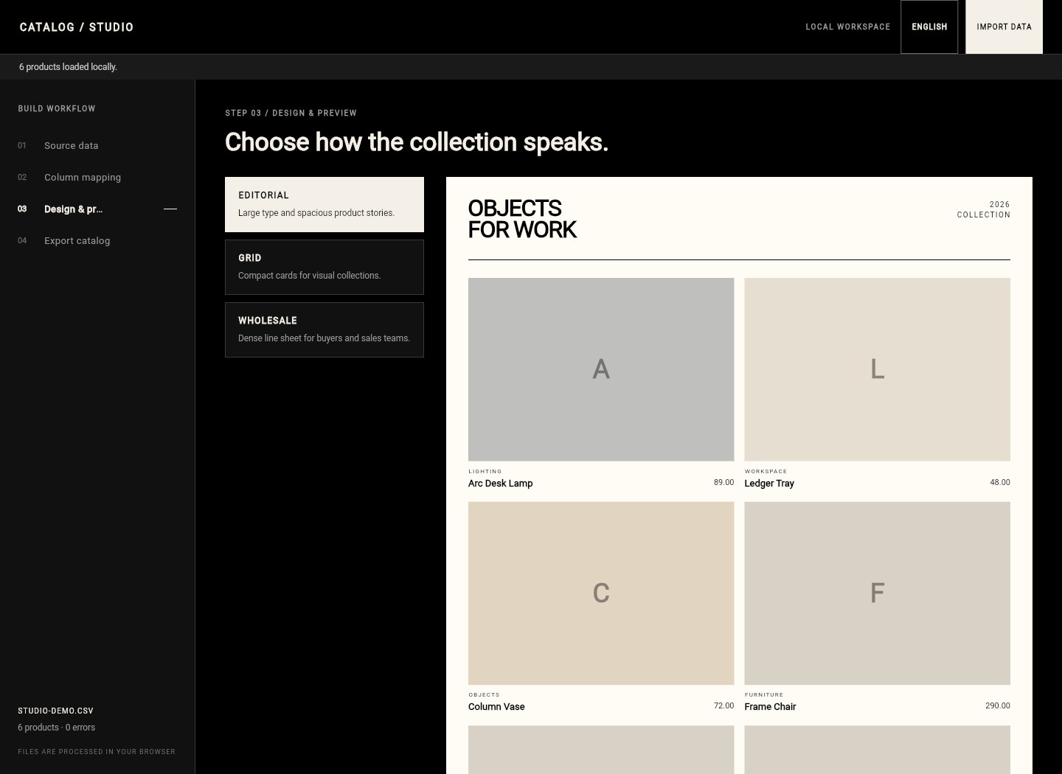Open the Column mapping step
This screenshot has width=1062, height=774.
pyautogui.click(x=97, y=178)
